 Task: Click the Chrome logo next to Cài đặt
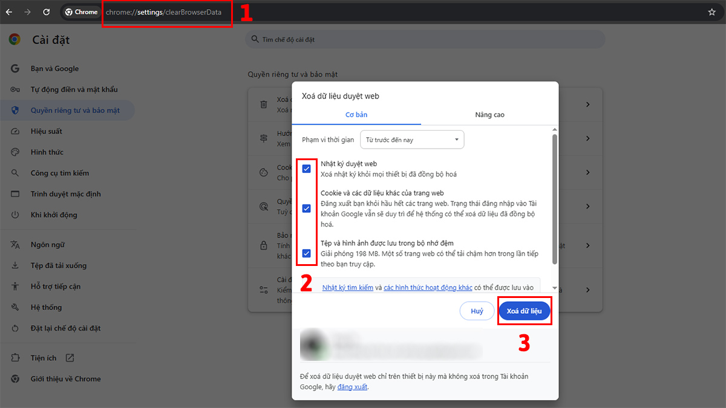(15, 39)
